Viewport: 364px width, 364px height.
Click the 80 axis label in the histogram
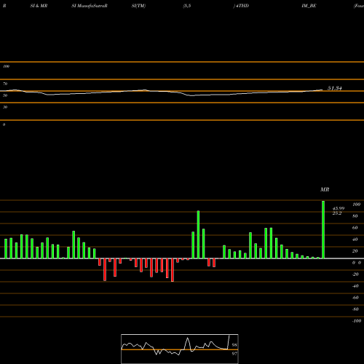click(x=355, y=216)
